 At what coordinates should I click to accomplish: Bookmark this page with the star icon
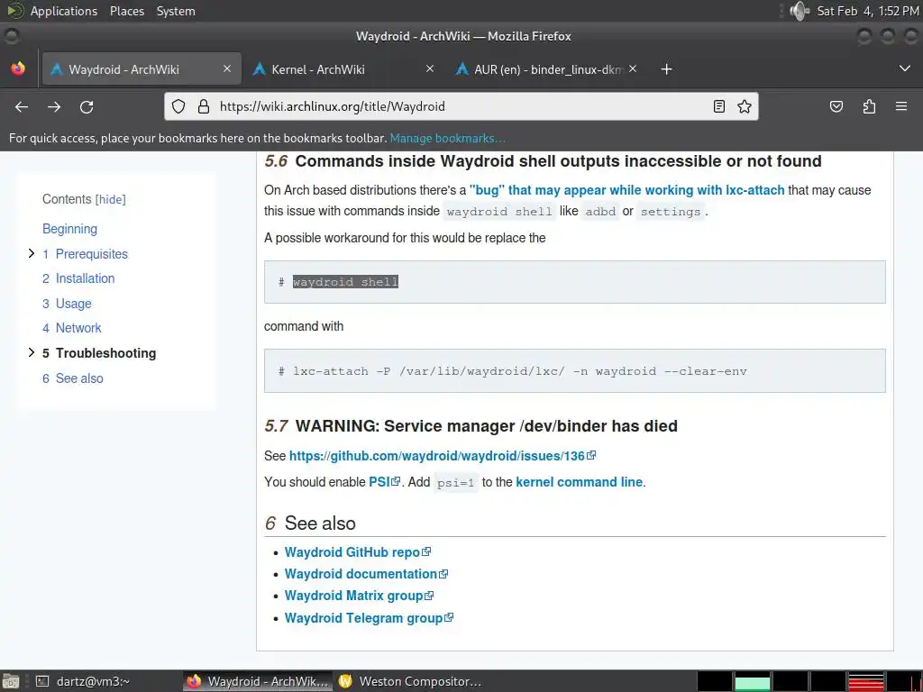click(744, 106)
